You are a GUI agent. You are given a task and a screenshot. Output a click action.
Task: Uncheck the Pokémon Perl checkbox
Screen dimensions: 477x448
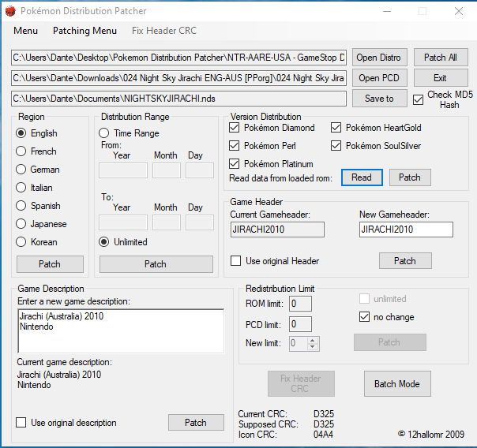tap(234, 146)
